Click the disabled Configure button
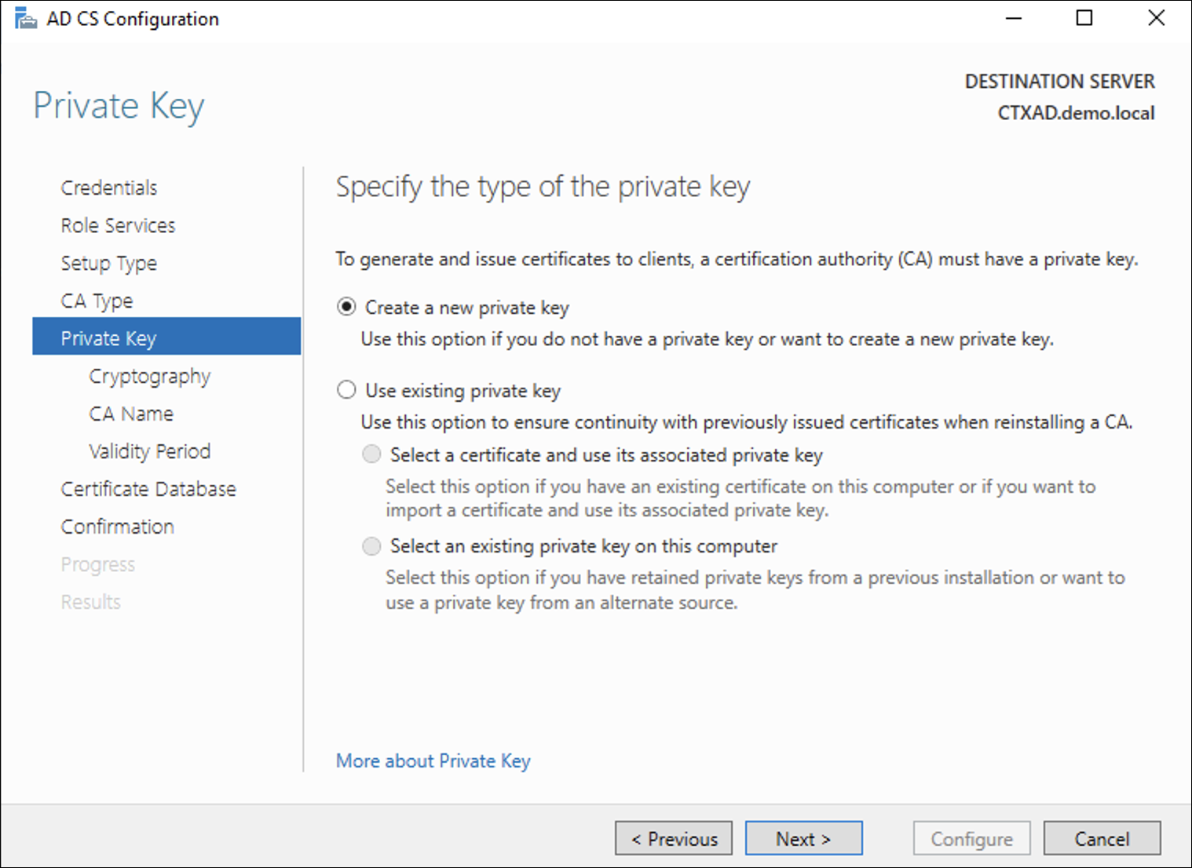 pos(971,838)
